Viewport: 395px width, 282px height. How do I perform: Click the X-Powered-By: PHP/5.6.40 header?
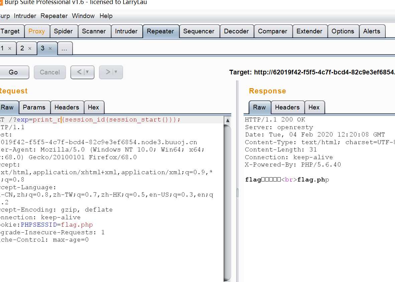293,165
